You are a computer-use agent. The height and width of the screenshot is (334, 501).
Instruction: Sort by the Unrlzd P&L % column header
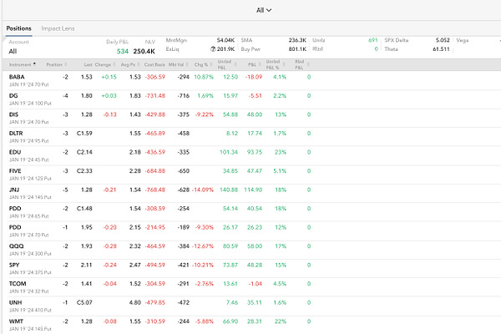(276, 64)
